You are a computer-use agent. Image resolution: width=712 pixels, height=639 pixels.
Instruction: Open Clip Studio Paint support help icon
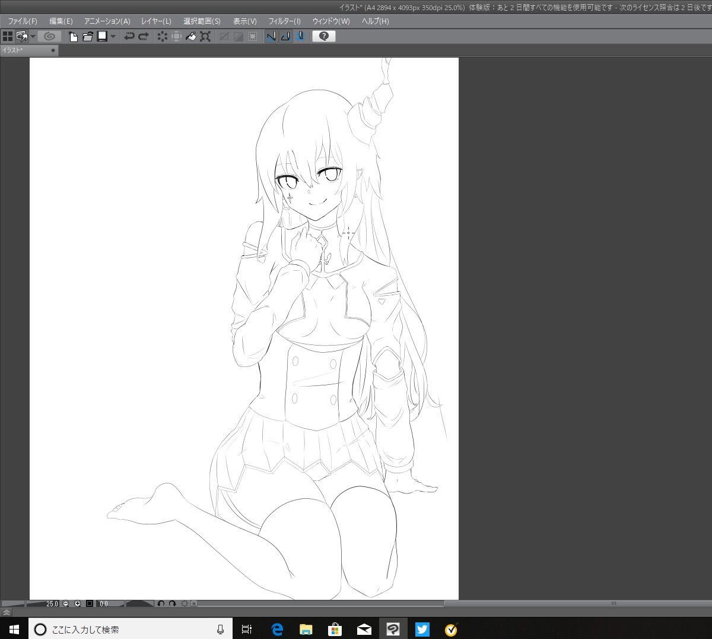(324, 36)
